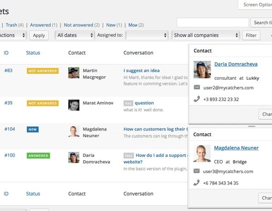This screenshot has height=211, width=272.
Task: Click Marat Aminov's avatar photo
Action: 74,105
